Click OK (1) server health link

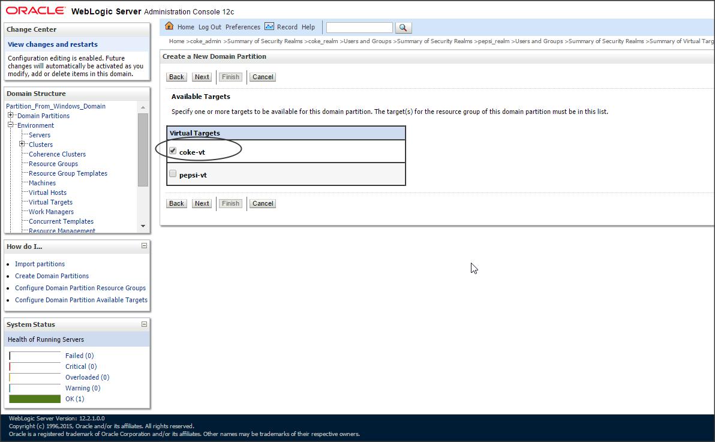(x=74, y=398)
